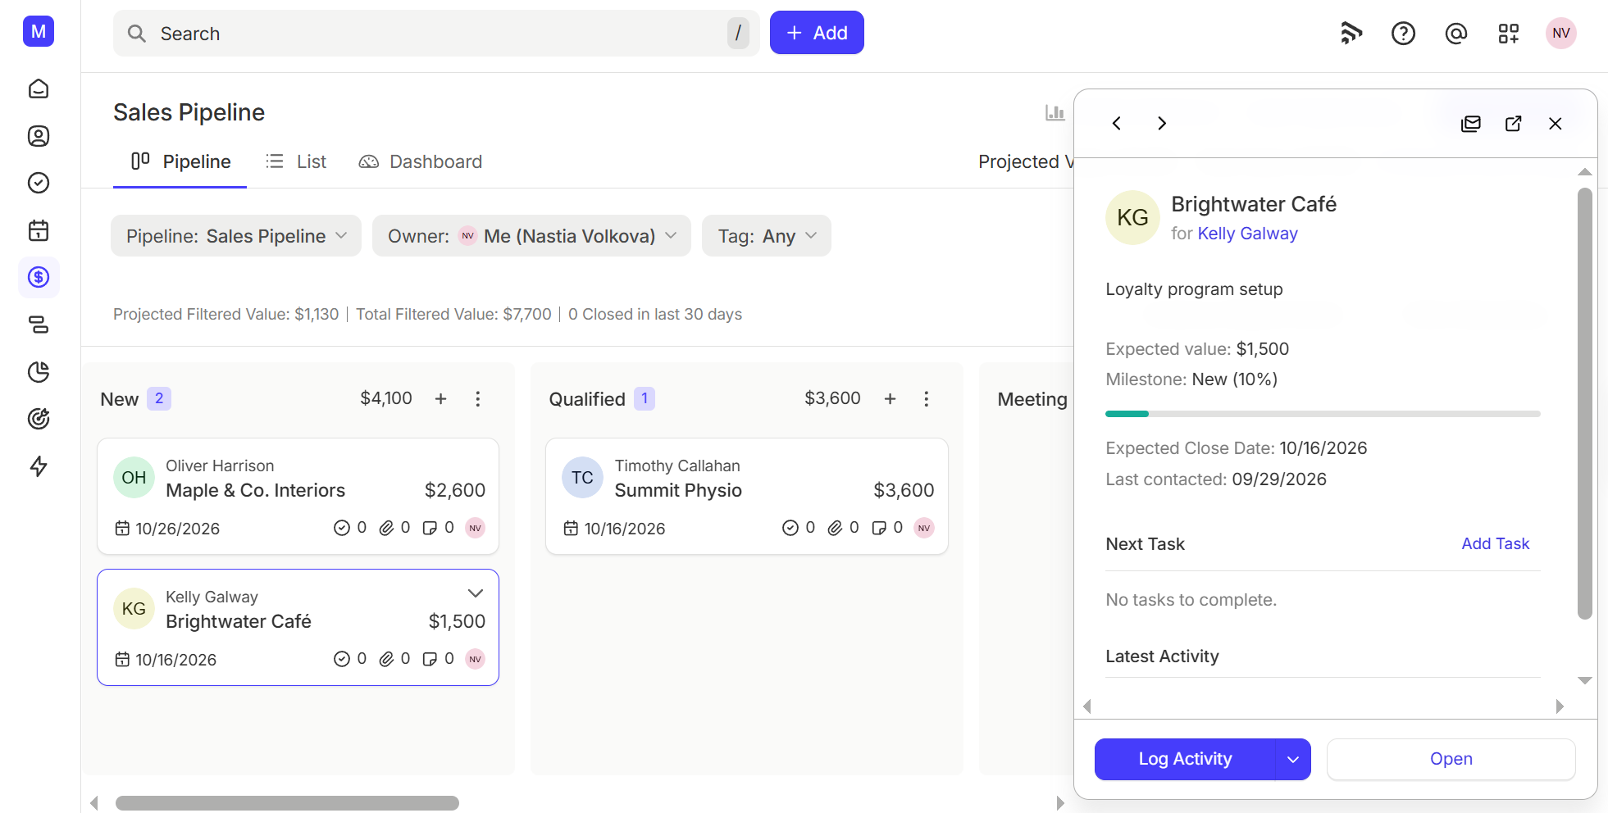Open the Calendar icon in the sidebar

(x=39, y=230)
